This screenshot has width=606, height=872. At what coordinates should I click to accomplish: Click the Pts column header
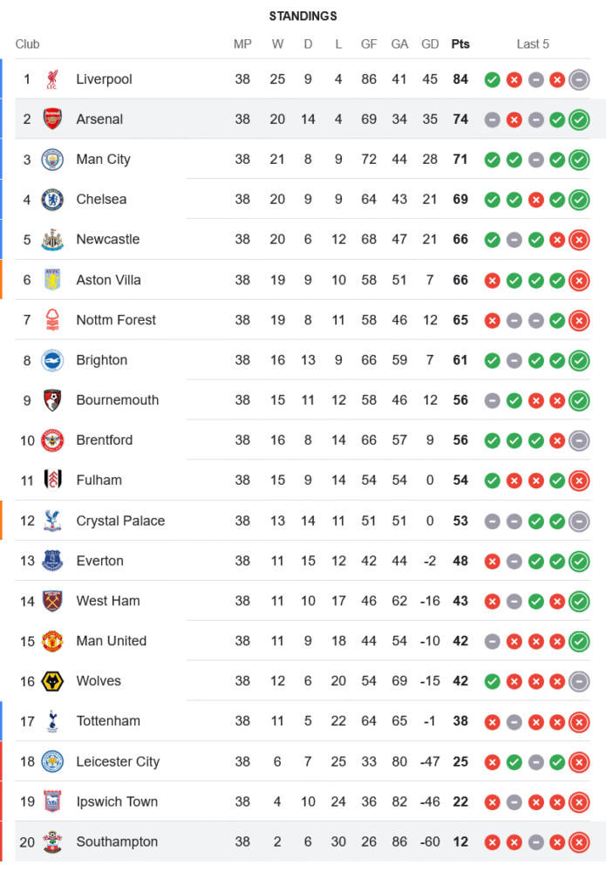click(460, 44)
